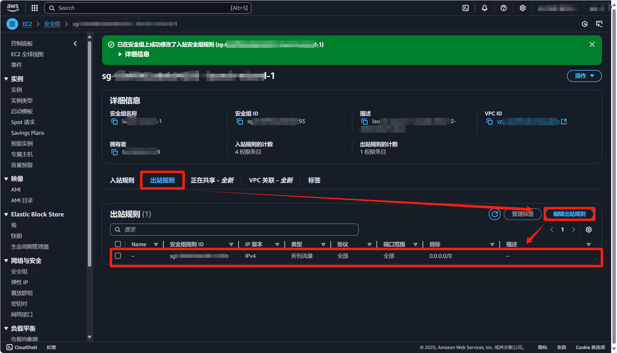The width and height of the screenshot is (617, 353).
Task: Copy the security group name
Action: coord(115,122)
